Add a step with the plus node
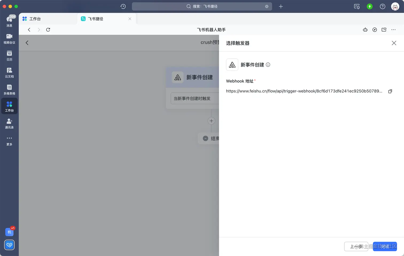Image resolution: width=404 pixels, height=256 pixels. (x=211, y=121)
